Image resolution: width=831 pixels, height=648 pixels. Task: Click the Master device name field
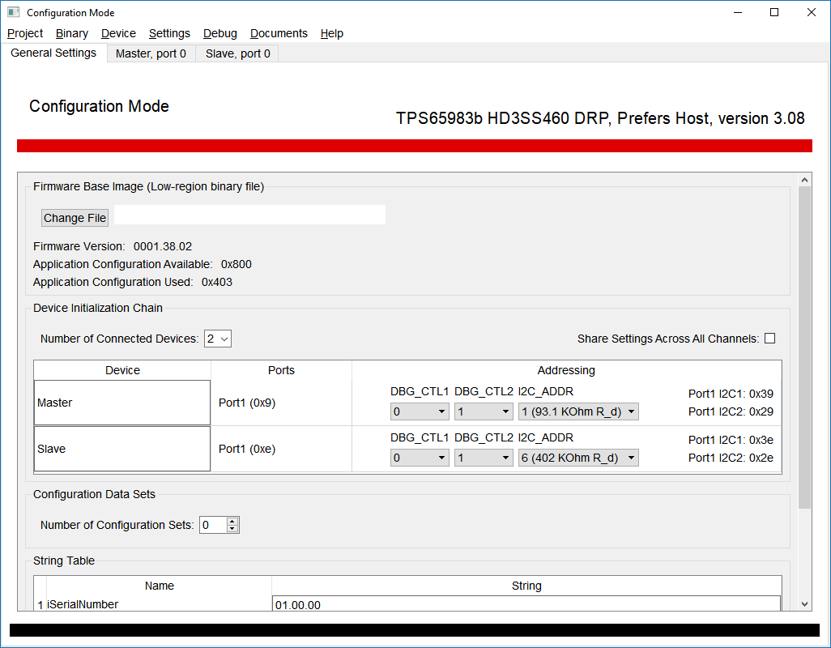122,403
